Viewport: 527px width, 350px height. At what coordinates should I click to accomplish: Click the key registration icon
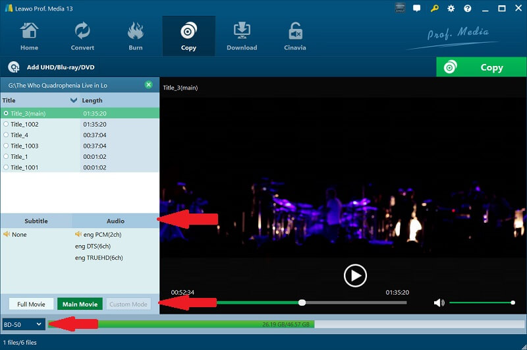pos(434,9)
